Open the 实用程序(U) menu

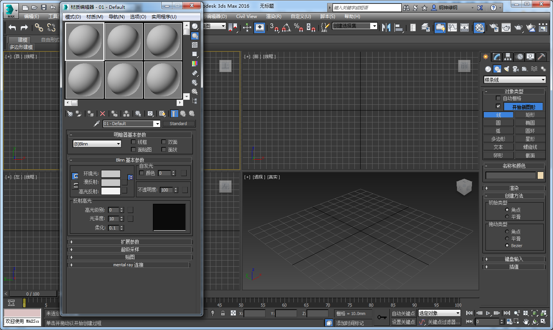[x=164, y=17]
